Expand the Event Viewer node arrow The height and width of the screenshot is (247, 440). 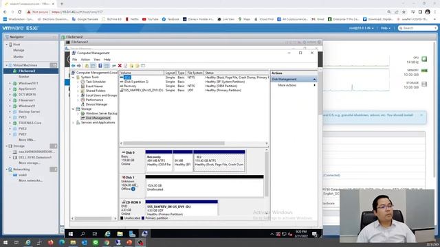[78, 86]
